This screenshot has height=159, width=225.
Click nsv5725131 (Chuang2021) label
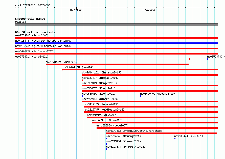pos(123,141)
